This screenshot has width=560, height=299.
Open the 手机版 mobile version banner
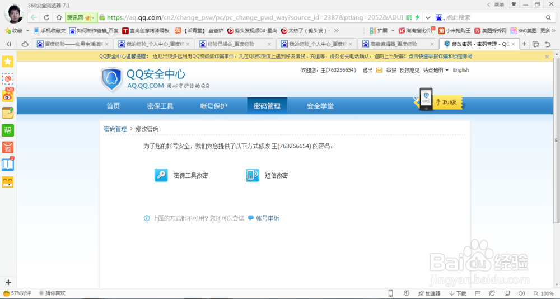(x=439, y=100)
